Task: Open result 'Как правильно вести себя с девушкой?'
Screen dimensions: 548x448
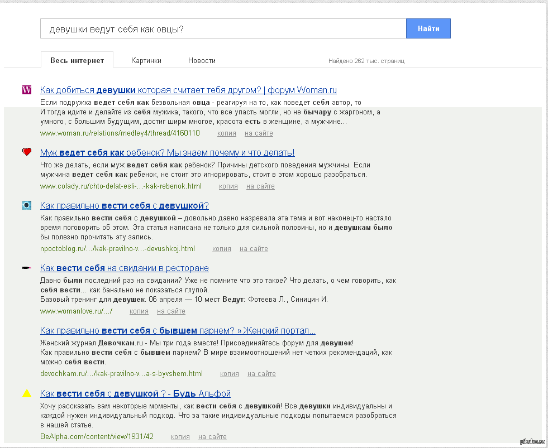Action: pyautogui.click(x=125, y=206)
